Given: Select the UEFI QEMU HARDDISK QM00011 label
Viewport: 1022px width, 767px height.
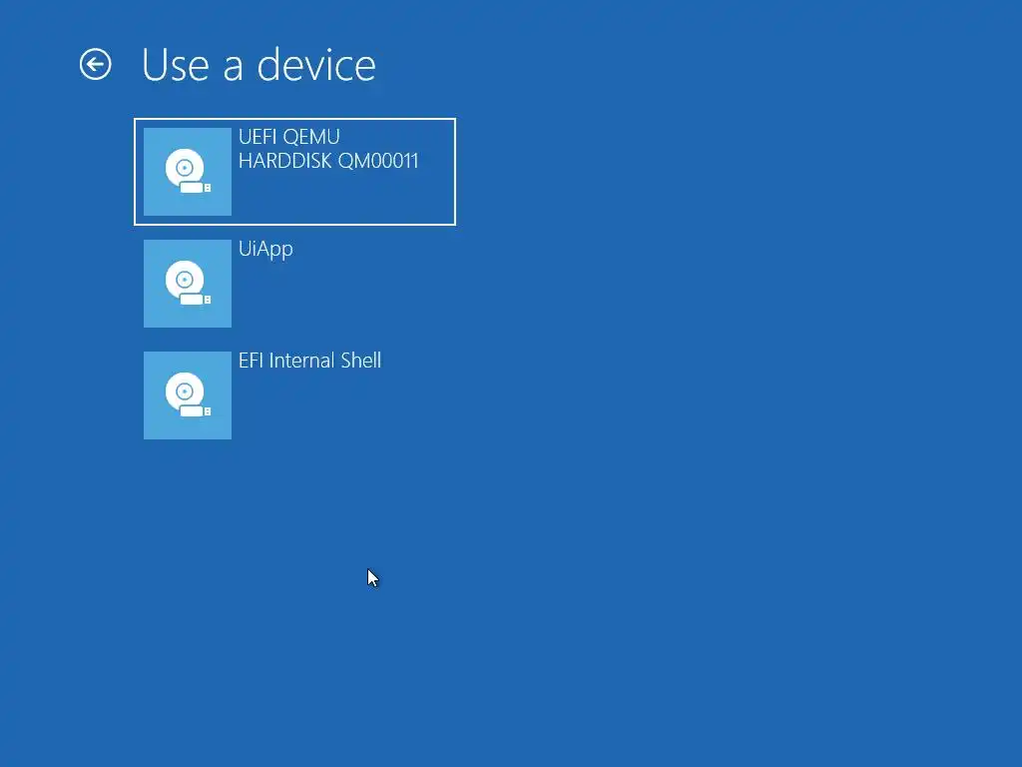Looking at the screenshot, I should 328,149.
